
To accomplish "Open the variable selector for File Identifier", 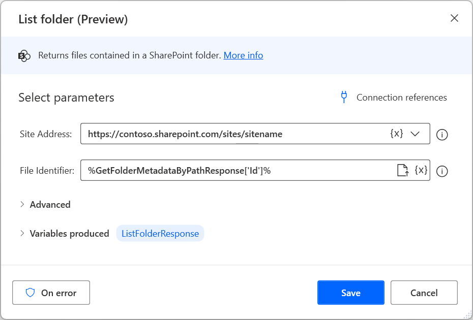I will 421,170.
